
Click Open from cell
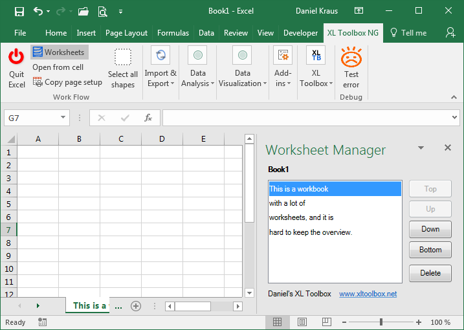[58, 67]
